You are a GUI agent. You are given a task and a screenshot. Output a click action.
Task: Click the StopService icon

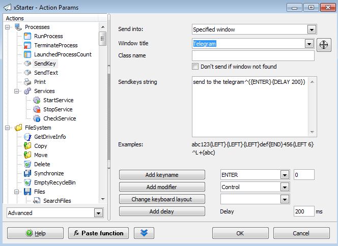pyautogui.click(x=37, y=109)
